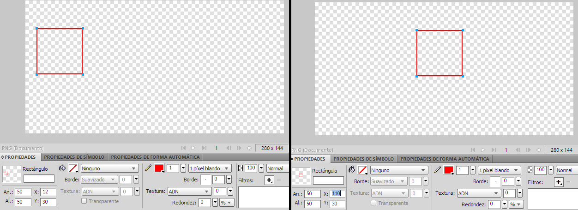Go to first frame in left window
The image size is (578, 210).
tap(183, 148)
